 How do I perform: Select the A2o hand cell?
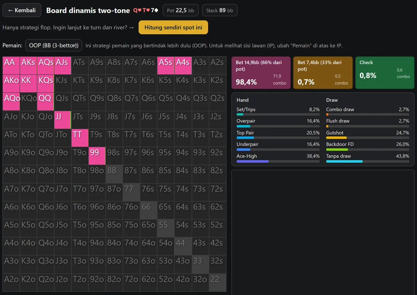coord(11,282)
